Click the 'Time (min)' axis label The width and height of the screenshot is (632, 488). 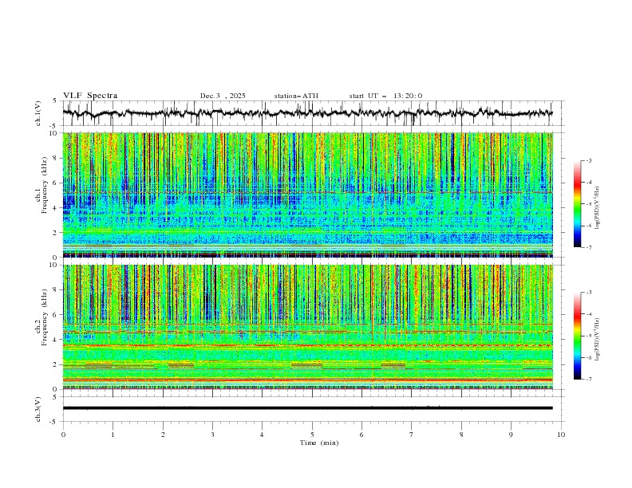pos(319,443)
